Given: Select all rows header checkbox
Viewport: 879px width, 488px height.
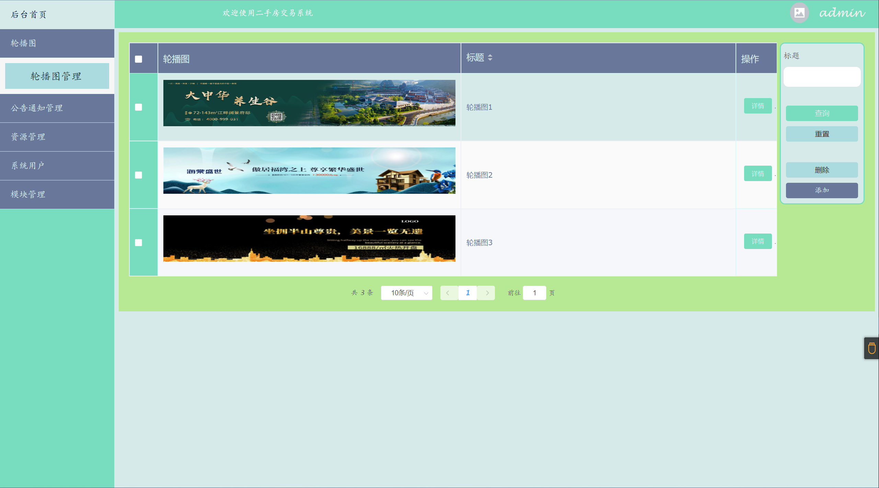Looking at the screenshot, I should [x=138, y=59].
